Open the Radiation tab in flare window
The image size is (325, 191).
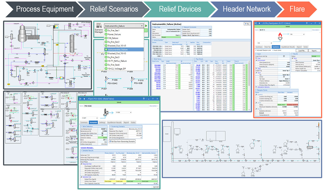coord(276,47)
